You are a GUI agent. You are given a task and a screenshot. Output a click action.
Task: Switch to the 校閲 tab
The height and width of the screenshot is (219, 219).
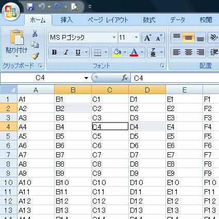click(x=206, y=20)
